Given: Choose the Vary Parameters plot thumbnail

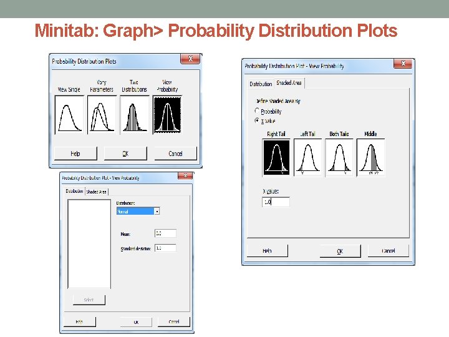Looking at the screenshot, I should coord(102,115).
